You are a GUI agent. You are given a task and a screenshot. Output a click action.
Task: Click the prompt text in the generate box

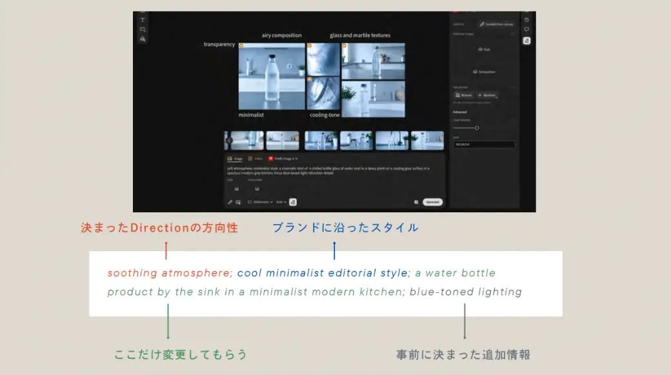pyautogui.click(x=328, y=171)
